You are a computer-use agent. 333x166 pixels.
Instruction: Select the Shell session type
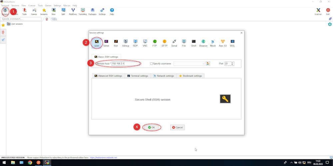click(x=193, y=43)
